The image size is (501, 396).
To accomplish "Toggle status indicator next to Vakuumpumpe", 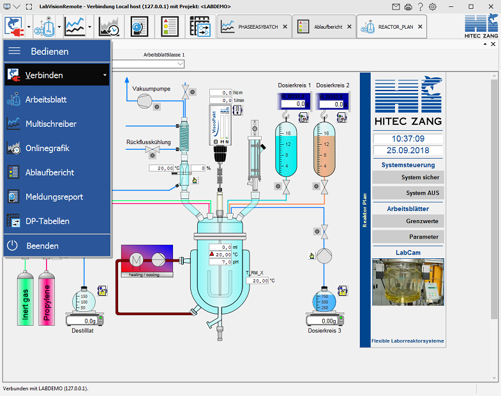I will (x=156, y=106).
